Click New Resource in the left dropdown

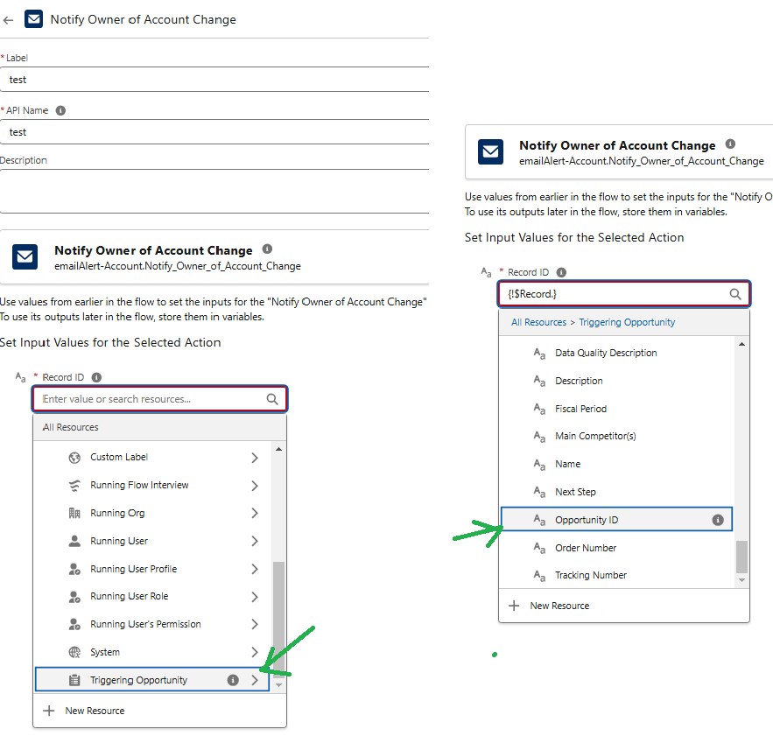(x=159, y=711)
